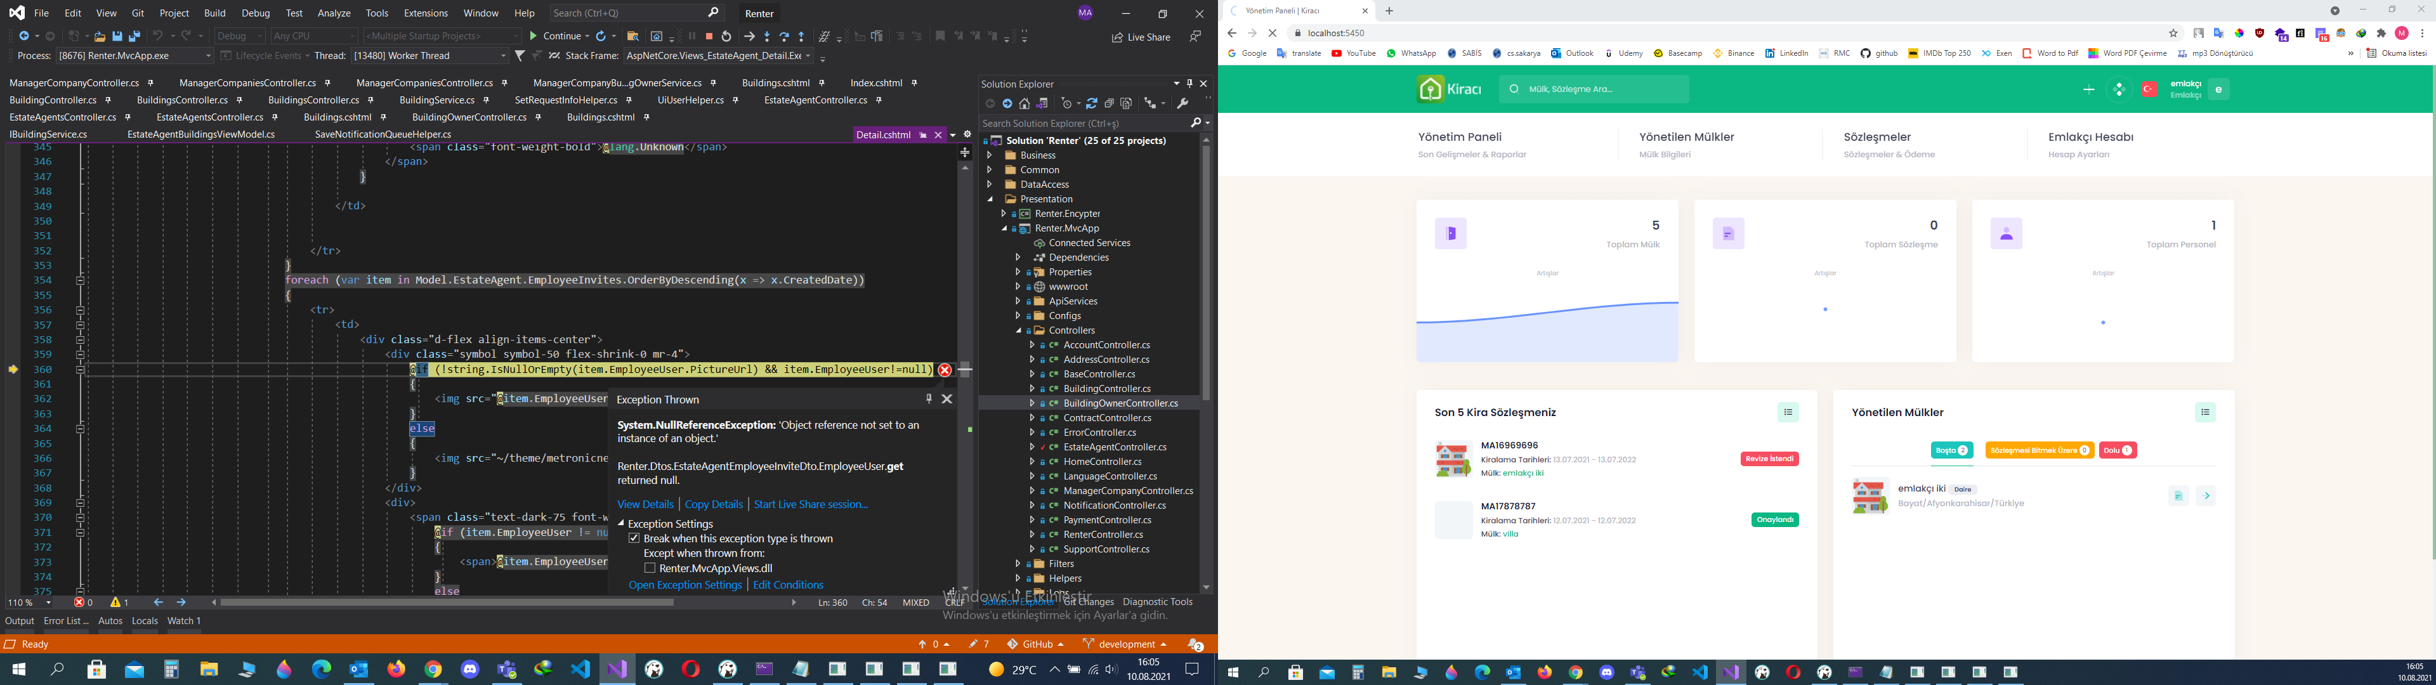
Task: Click the Solution Explorer home icon
Action: coord(1024,103)
